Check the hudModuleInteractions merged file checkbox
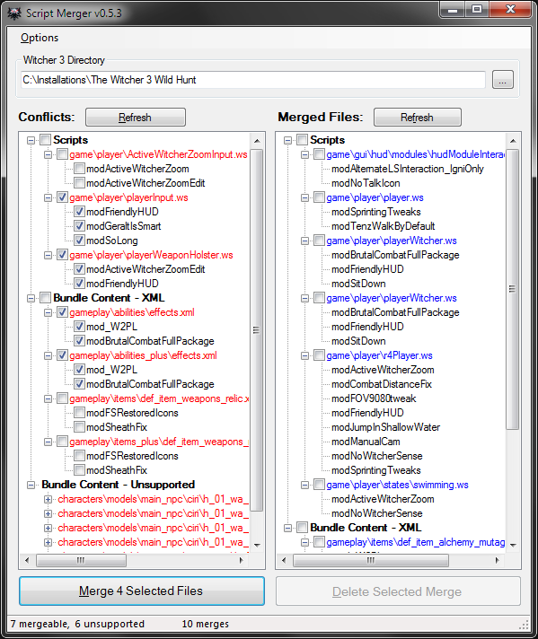538x639 pixels. [x=320, y=154]
